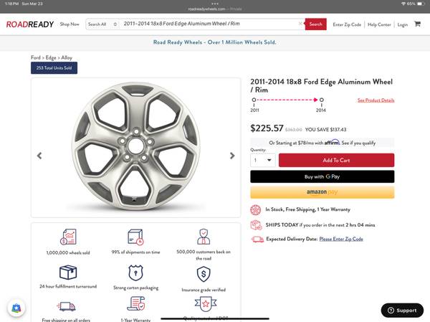Open the See Product Details link
Viewport: 430px width, 322px height.
(x=376, y=100)
